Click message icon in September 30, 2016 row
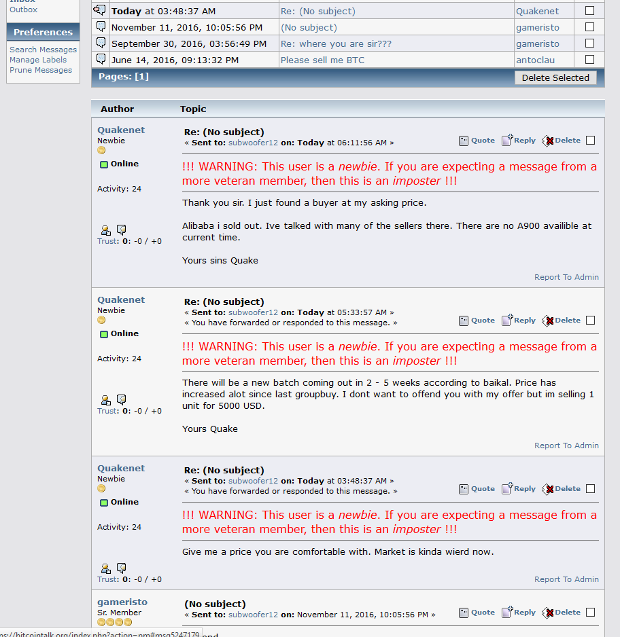This screenshot has height=637, width=620. click(x=101, y=43)
